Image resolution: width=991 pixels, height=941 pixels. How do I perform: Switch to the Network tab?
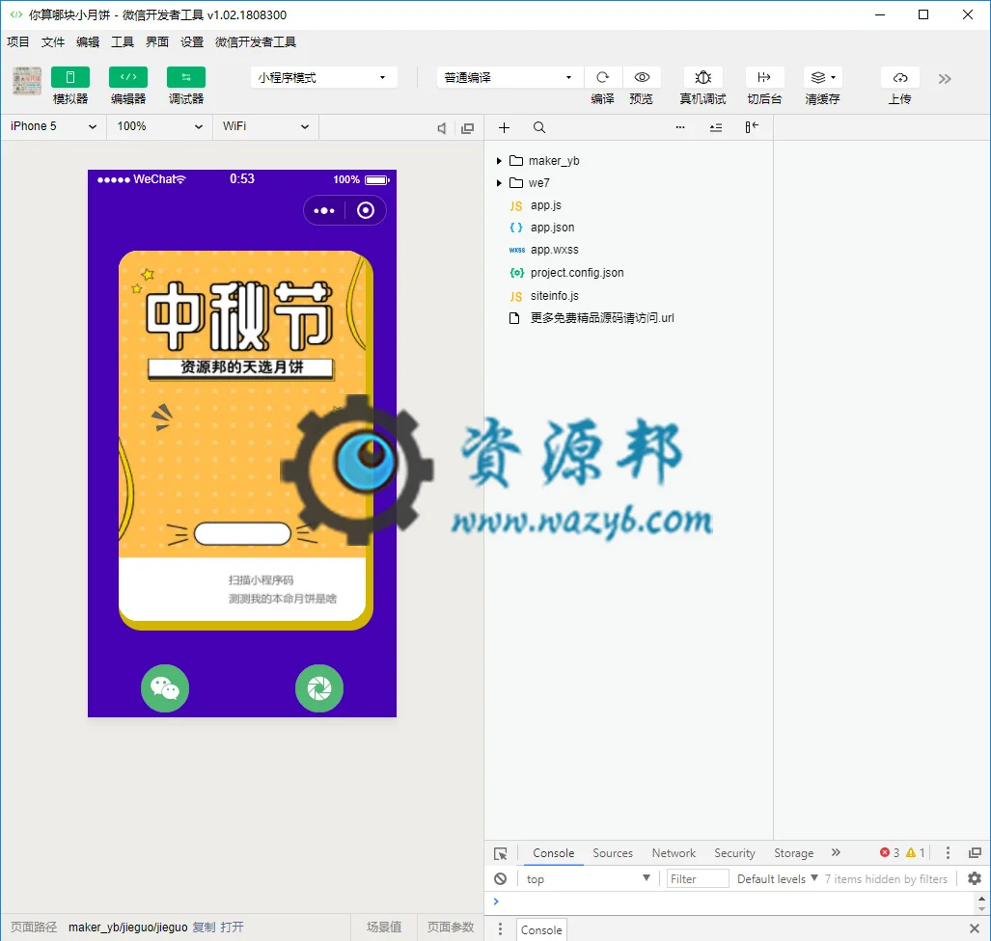coord(674,853)
